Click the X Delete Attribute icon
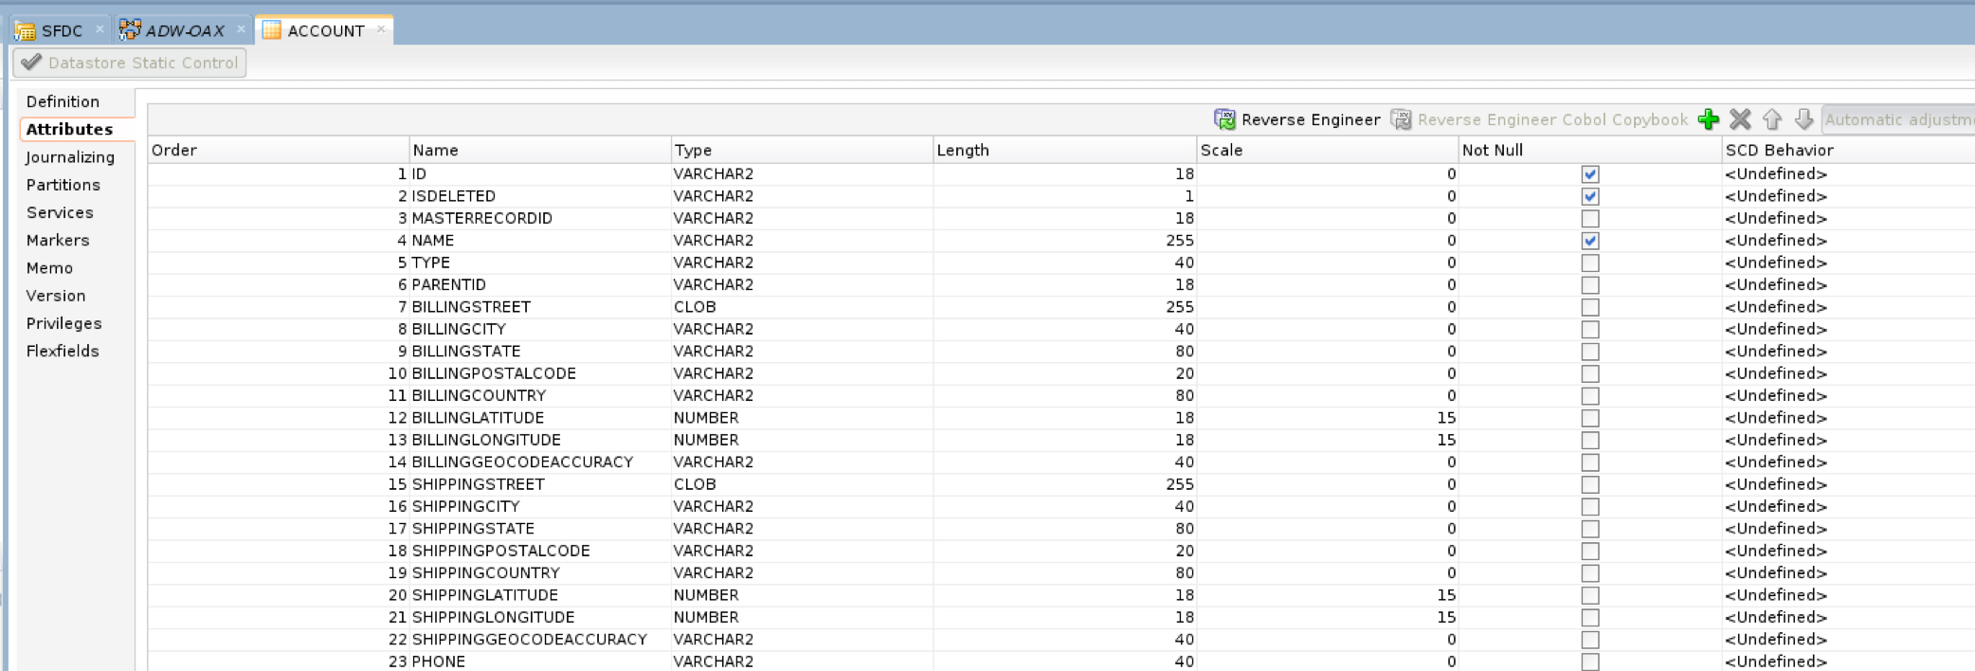 point(1740,119)
